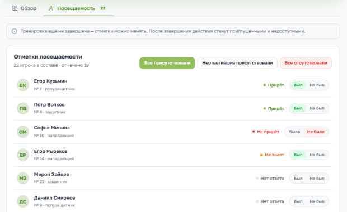Viewport: 347px width, 212px height.
Task: Click the Тренировка ещё не завершена notice text
Action: click(x=163, y=31)
